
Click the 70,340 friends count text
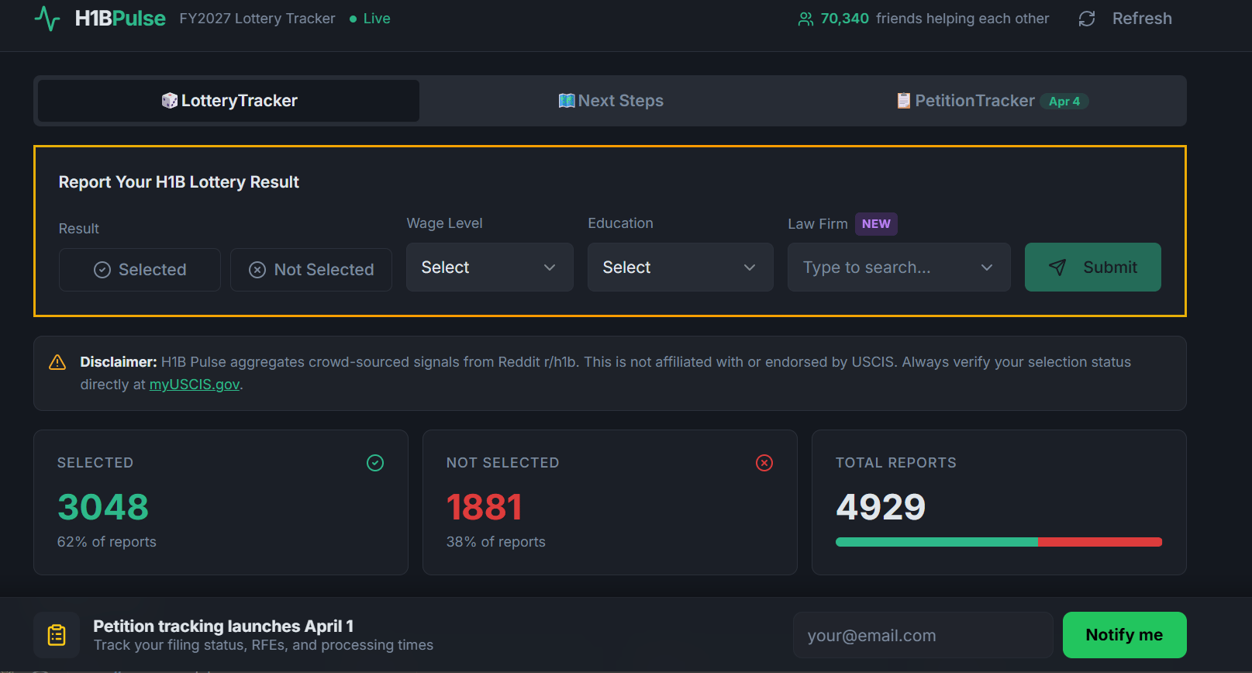click(x=845, y=19)
